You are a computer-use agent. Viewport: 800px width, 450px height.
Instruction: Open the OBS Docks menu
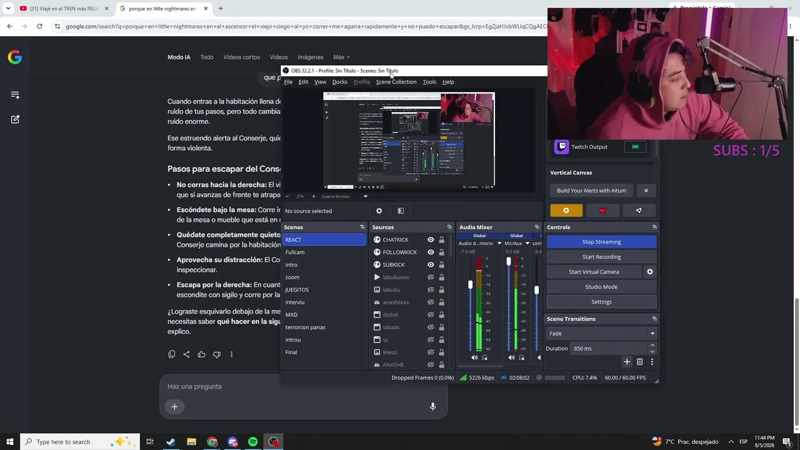(340, 82)
